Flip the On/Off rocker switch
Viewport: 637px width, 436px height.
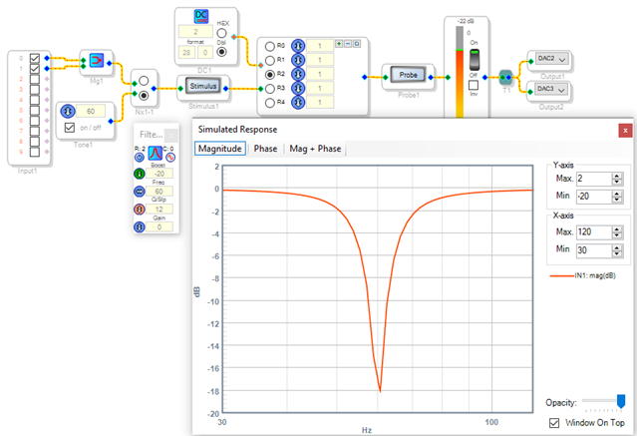click(475, 60)
